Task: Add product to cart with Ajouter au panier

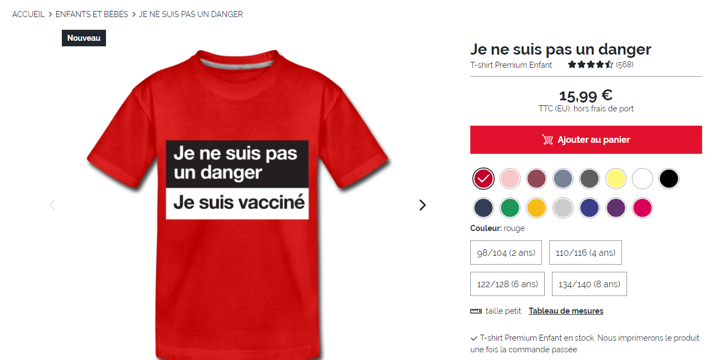Action: (586, 139)
